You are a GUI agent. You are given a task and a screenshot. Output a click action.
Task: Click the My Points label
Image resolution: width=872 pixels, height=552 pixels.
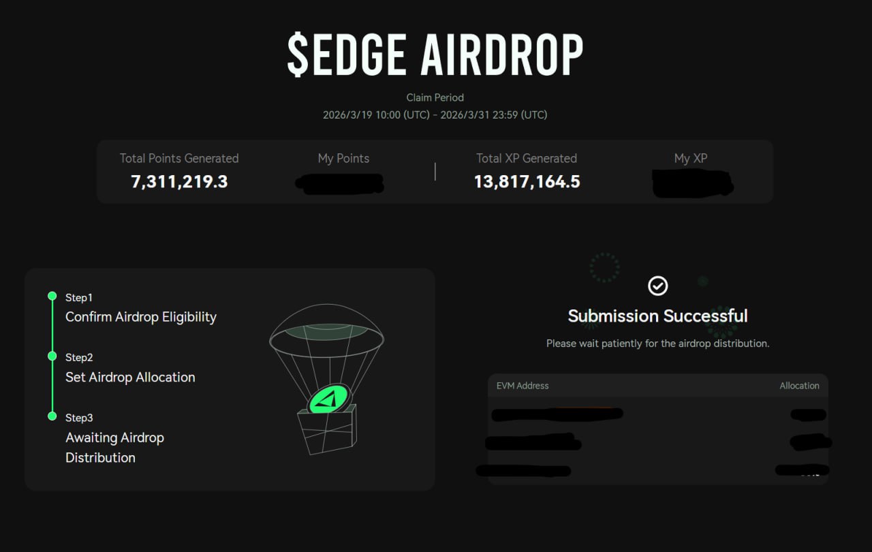tap(343, 158)
